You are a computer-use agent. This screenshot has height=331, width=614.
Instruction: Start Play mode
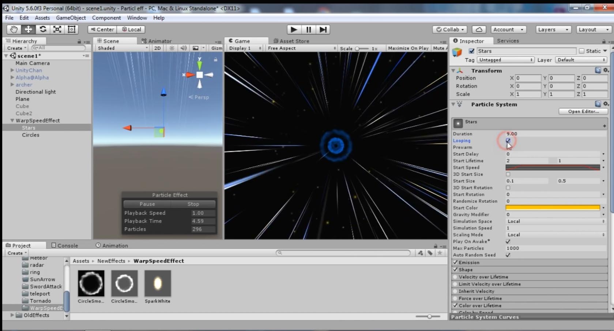point(294,29)
